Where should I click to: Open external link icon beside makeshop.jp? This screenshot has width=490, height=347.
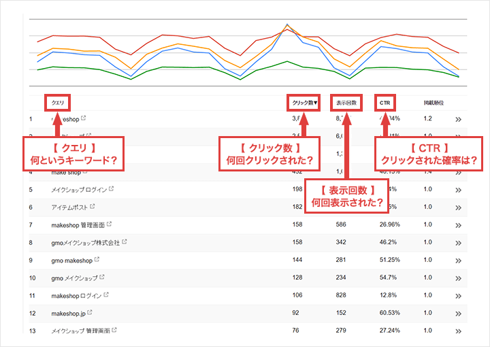(90, 312)
